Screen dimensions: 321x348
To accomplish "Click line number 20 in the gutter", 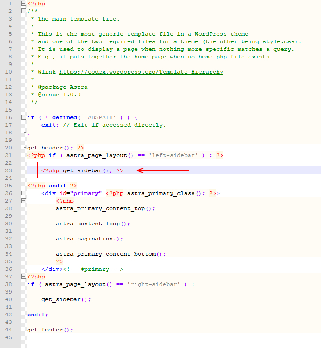I will pyautogui.click(x=8, y=148).
